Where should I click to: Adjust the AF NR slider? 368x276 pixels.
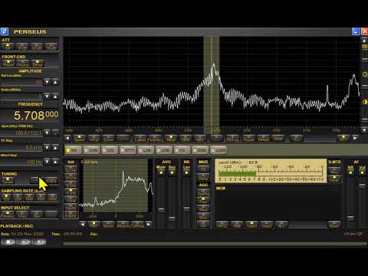(350, 218)
